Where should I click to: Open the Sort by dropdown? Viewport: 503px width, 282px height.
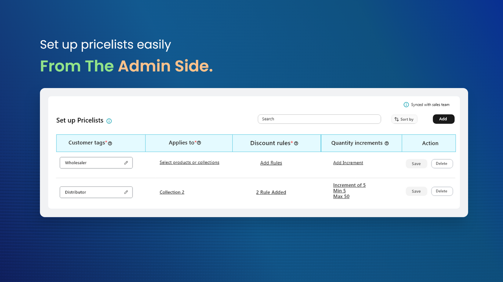(404, 119)
